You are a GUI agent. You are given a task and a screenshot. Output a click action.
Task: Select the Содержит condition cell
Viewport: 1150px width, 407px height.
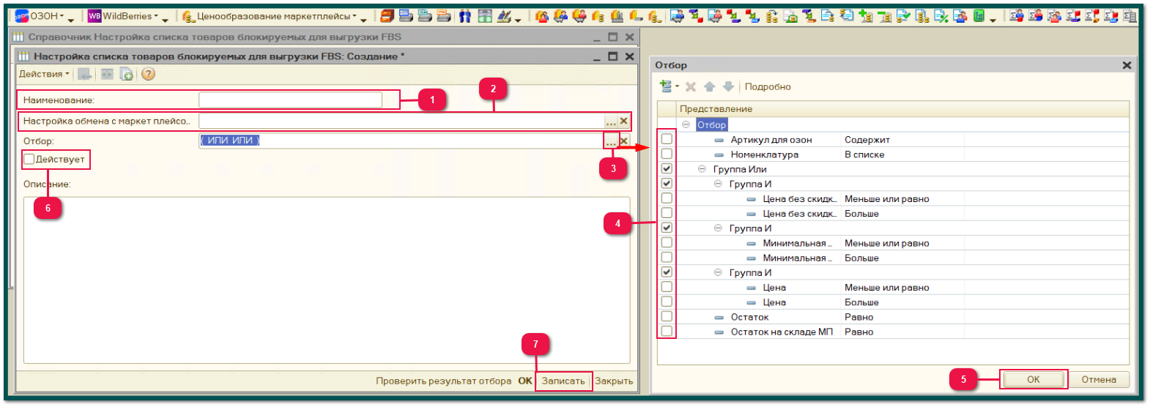coord(903,139)
